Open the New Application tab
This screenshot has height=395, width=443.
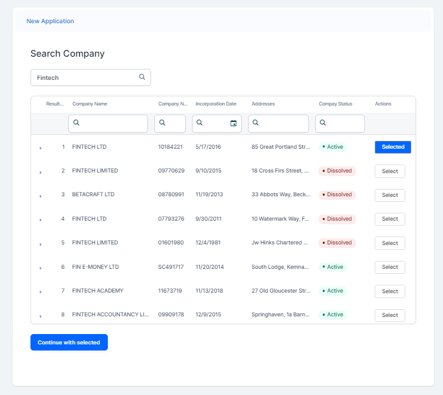50,21
